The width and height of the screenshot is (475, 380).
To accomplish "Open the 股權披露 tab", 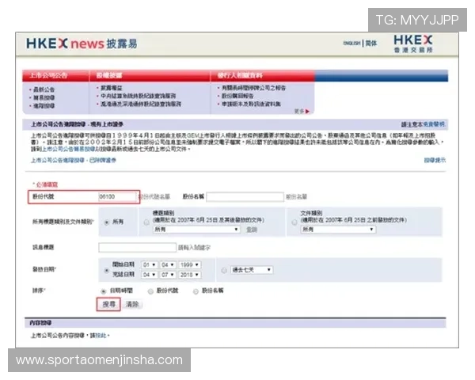I will click(109, 75).
